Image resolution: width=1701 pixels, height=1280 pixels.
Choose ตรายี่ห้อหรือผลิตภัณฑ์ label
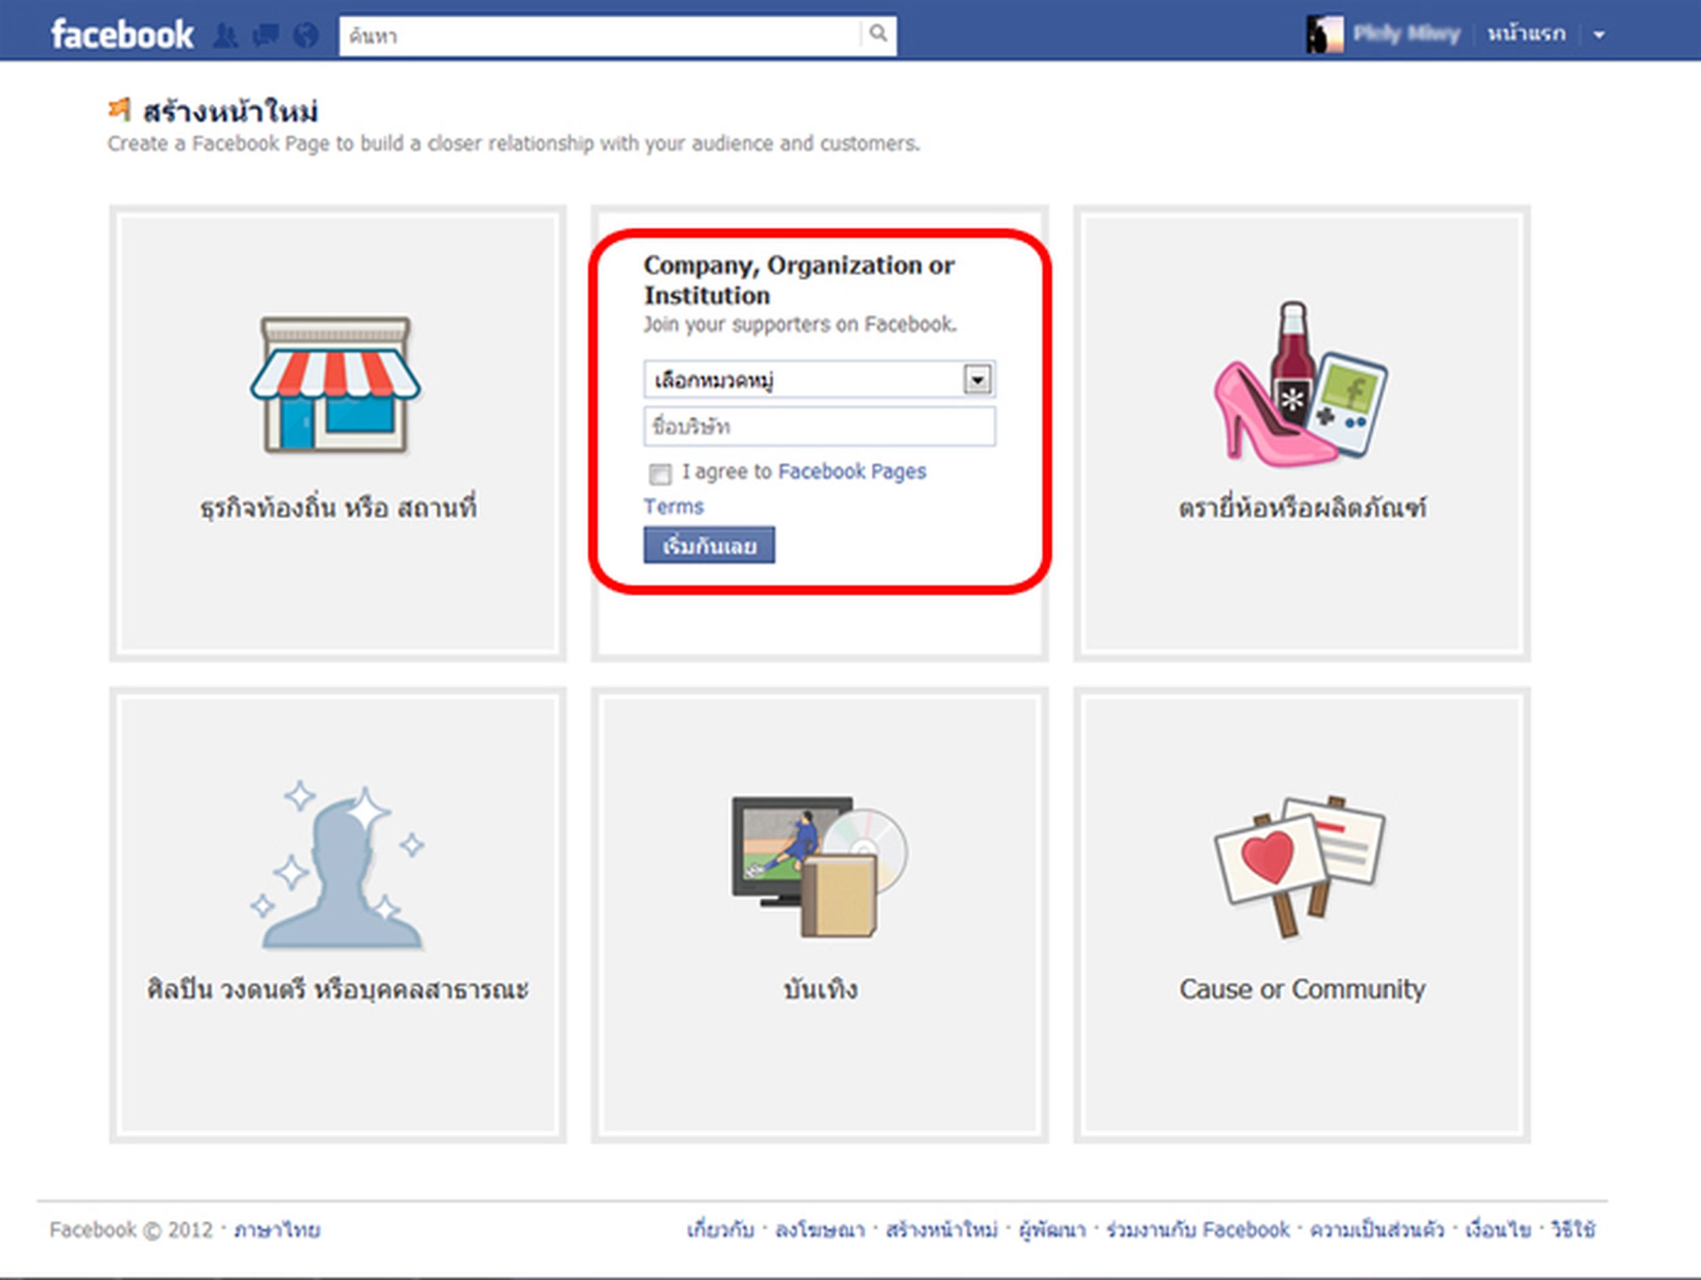(x=1302, y=508)
